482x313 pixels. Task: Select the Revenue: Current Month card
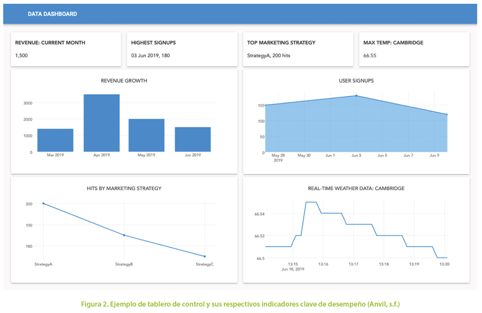click(66, 49)
